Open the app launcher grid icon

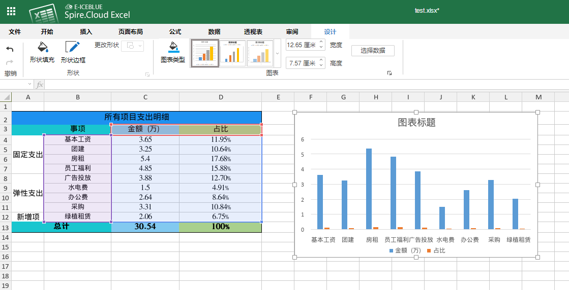[11, 11]
